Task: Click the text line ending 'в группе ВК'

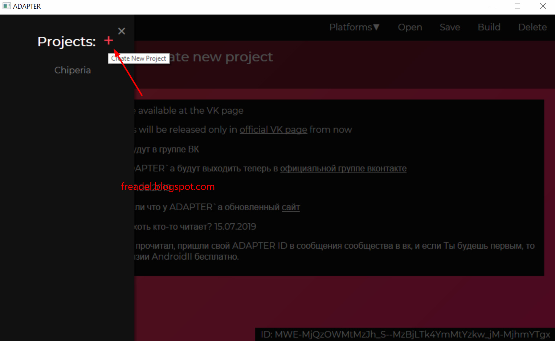Action: click(167, 149)
